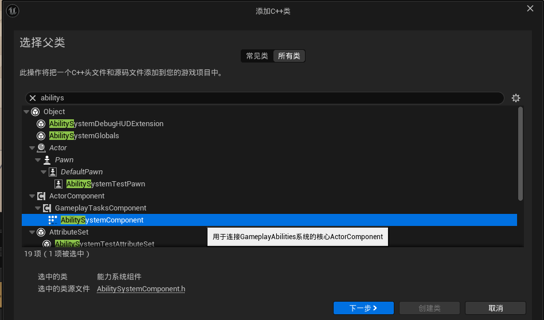Close the 添加C++类 dialog
Viewport: 544px width, 320px height.
click(530, 9)
